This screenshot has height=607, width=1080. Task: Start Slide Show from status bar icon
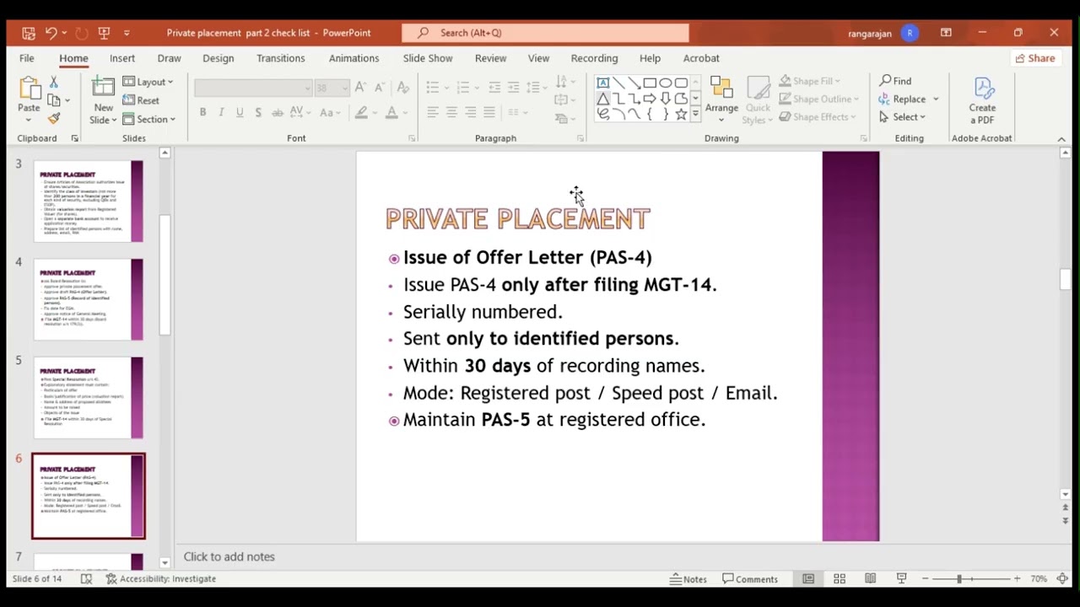(x=901, y=578)
